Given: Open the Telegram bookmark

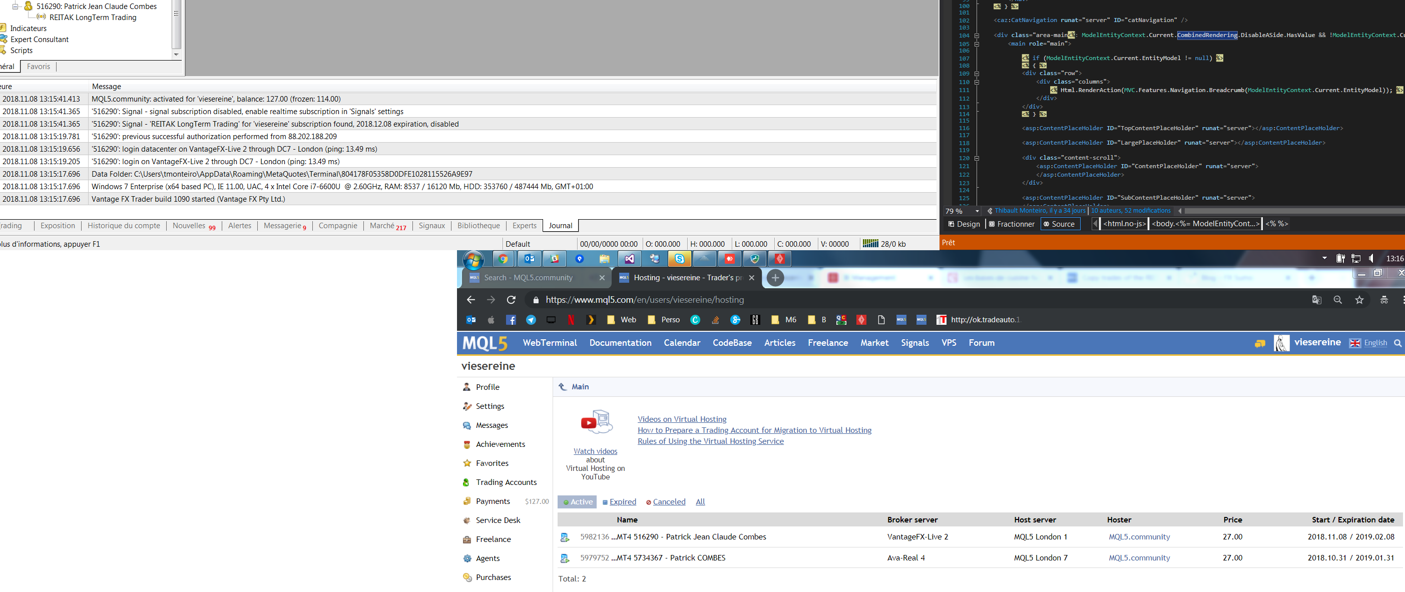Looking at the screenshot, I should coord(531,320).
